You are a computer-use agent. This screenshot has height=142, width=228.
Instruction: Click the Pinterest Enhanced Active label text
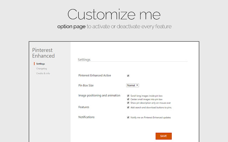pos(94,76)
